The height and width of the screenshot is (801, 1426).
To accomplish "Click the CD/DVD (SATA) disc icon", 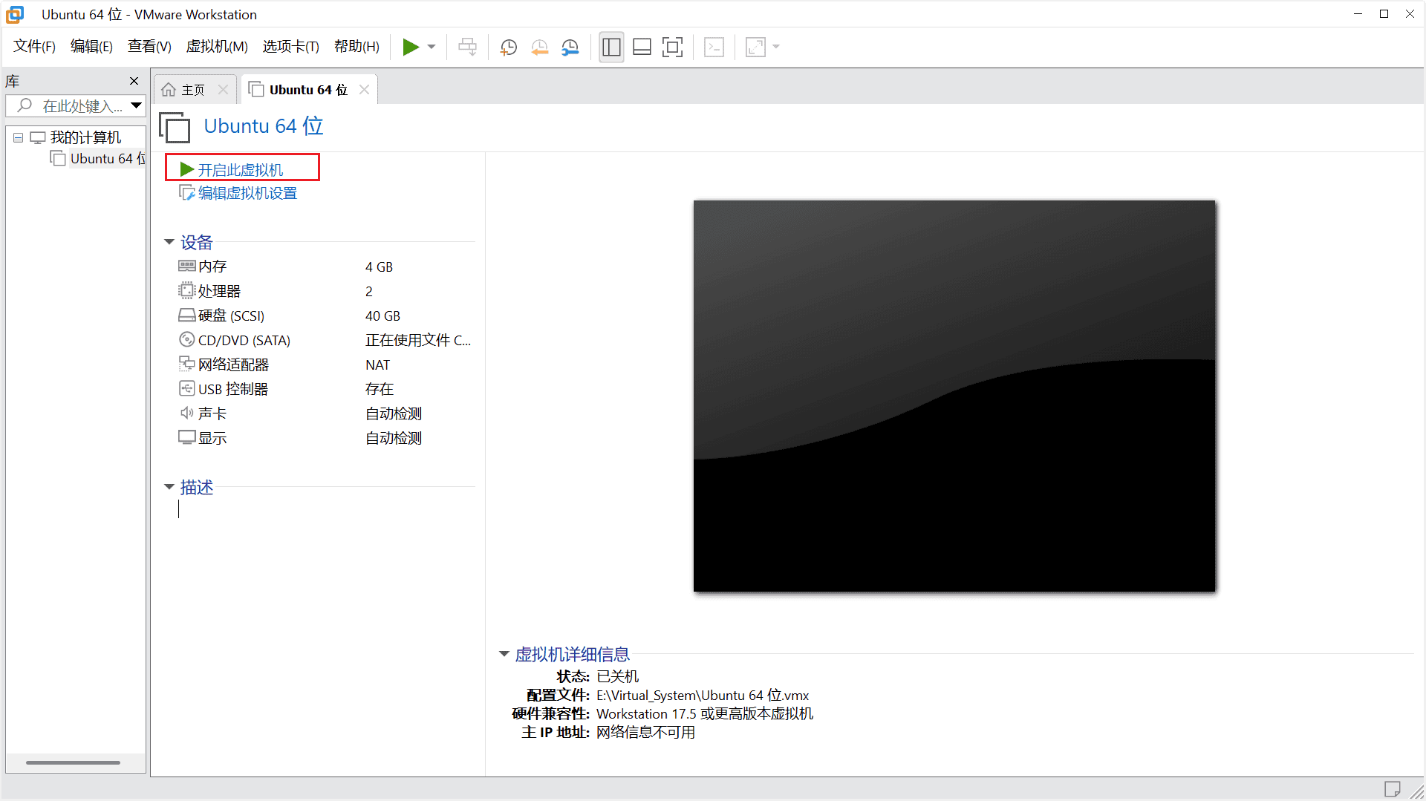I will tap(186, 340).
